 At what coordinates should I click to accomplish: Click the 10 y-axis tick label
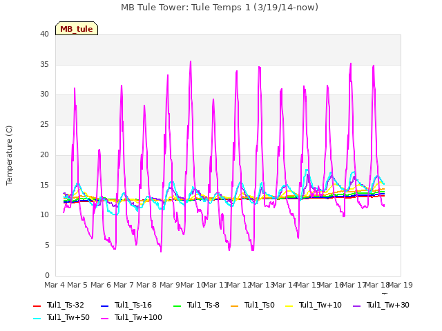pyautogui.click(x=44, y=215)
